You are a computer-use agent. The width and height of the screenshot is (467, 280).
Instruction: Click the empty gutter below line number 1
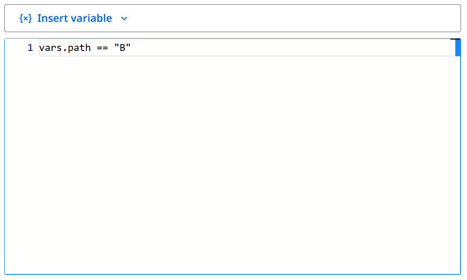coord(22,164)
